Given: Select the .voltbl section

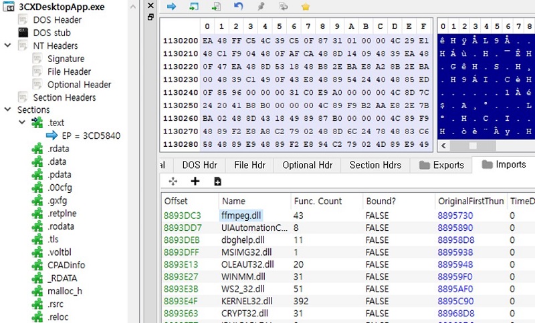Looking at the screenshot, I should pos(60,252).
